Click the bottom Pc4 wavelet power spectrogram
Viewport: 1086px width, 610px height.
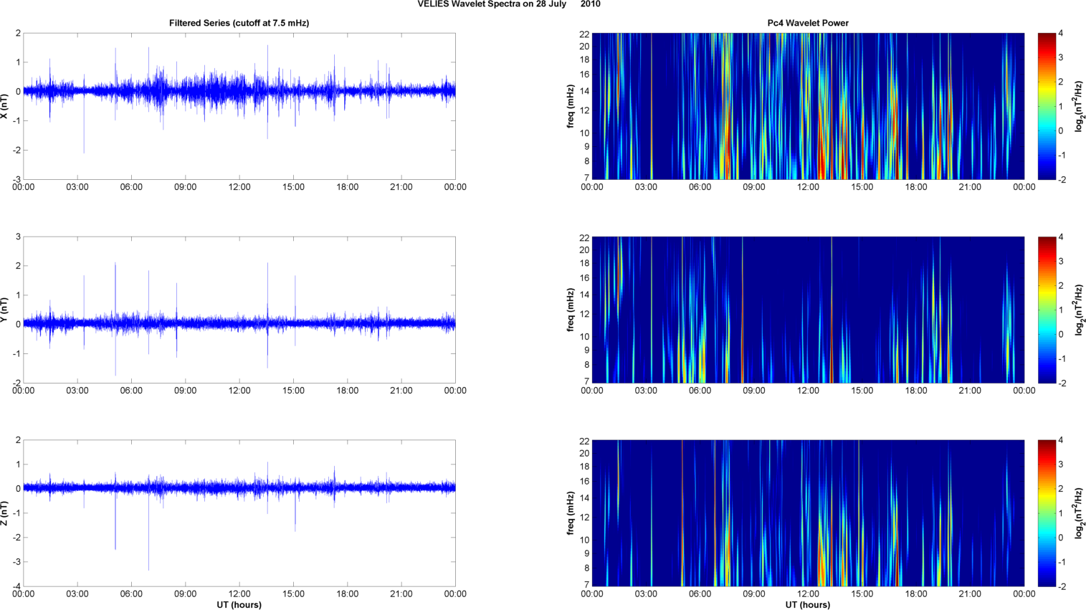[807, 513]
